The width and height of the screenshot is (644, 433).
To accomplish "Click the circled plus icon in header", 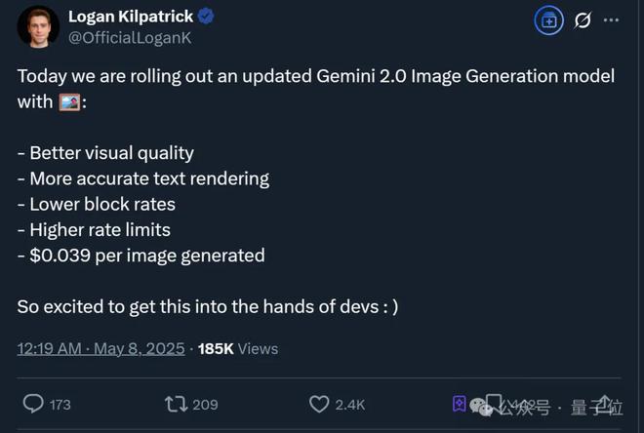I will [549, 20].
